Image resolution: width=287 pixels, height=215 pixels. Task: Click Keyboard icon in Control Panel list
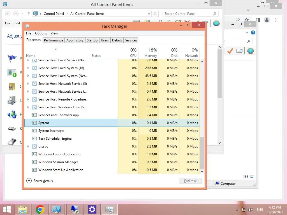(x=12, y=128)
